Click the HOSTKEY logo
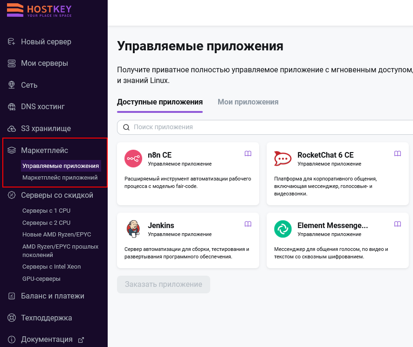This screenshot has width=413, height=347. pyautogui.click(x=39, y=10)
